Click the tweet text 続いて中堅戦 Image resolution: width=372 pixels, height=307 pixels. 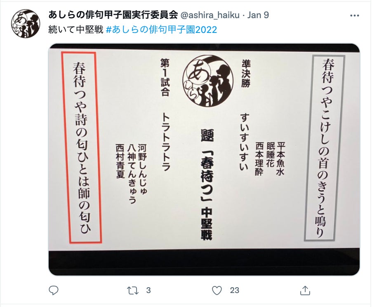coord(76,30)
